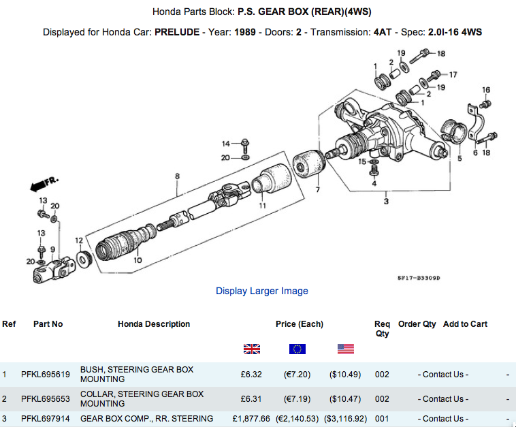Click the Contact Us text for PFKL695653
This screenshot has height=427, width=516.
[443, 398]
